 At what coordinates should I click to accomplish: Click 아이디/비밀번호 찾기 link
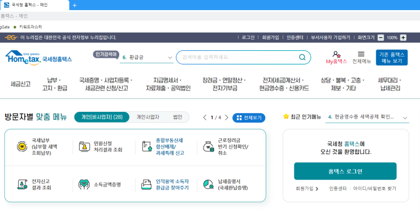point(374,189)
